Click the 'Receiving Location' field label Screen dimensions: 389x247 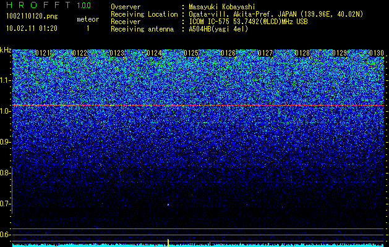click(144, 14)
